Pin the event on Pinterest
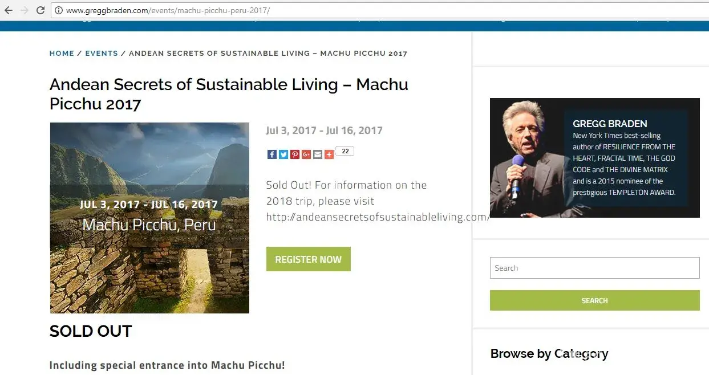 294,154
